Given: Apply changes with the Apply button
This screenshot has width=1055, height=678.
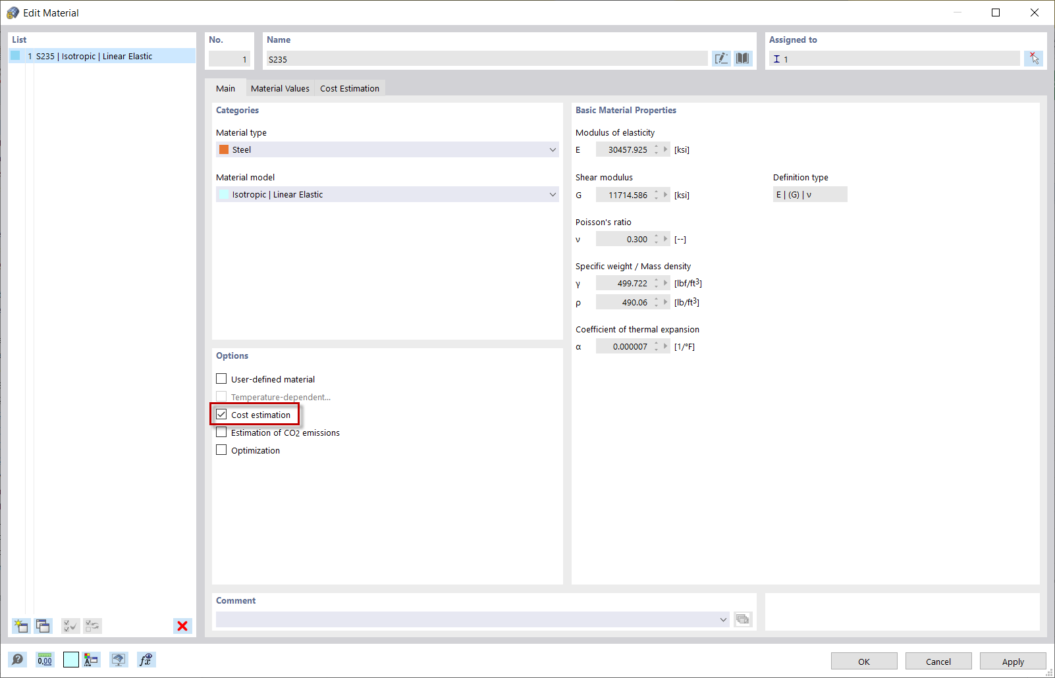Looking at the screenshot, I should pos(1012,661).
